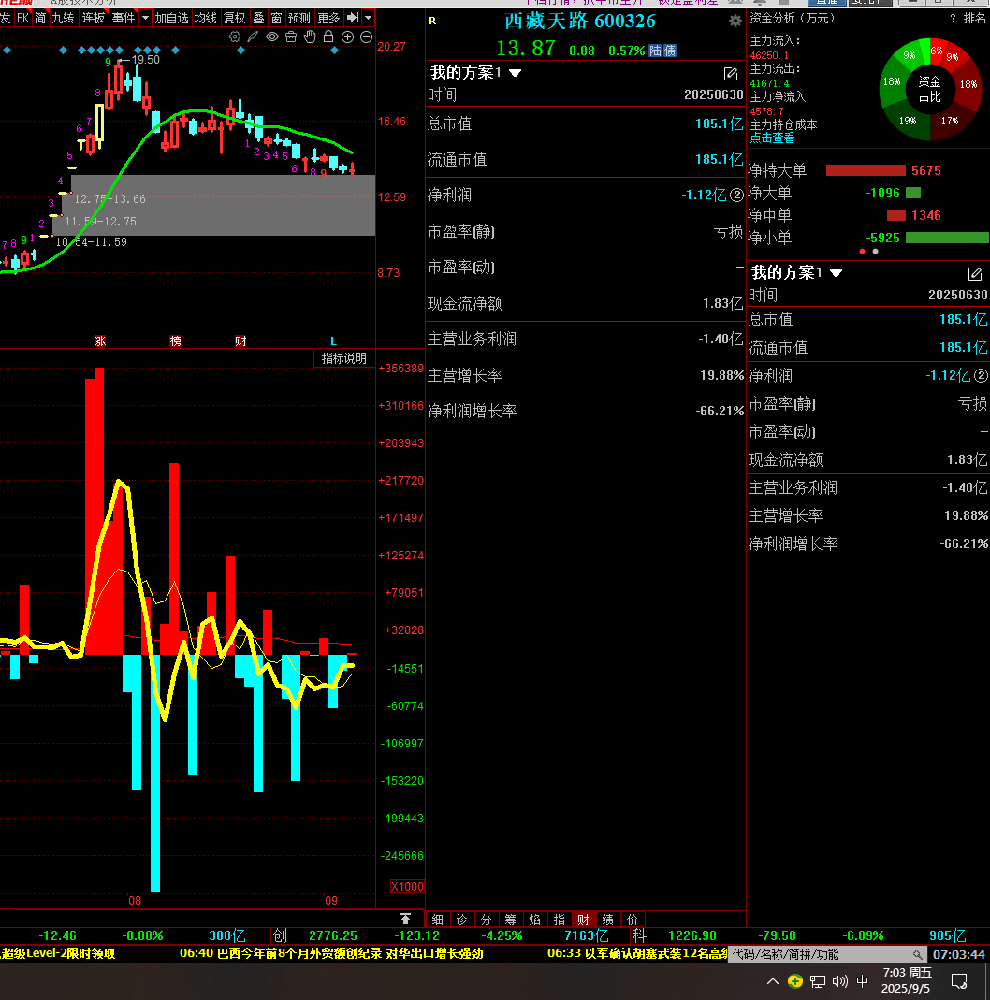This screenshot has height=1000, width=990.
Task: Click the code/name search input field
Action: click(x=827, y=954)
